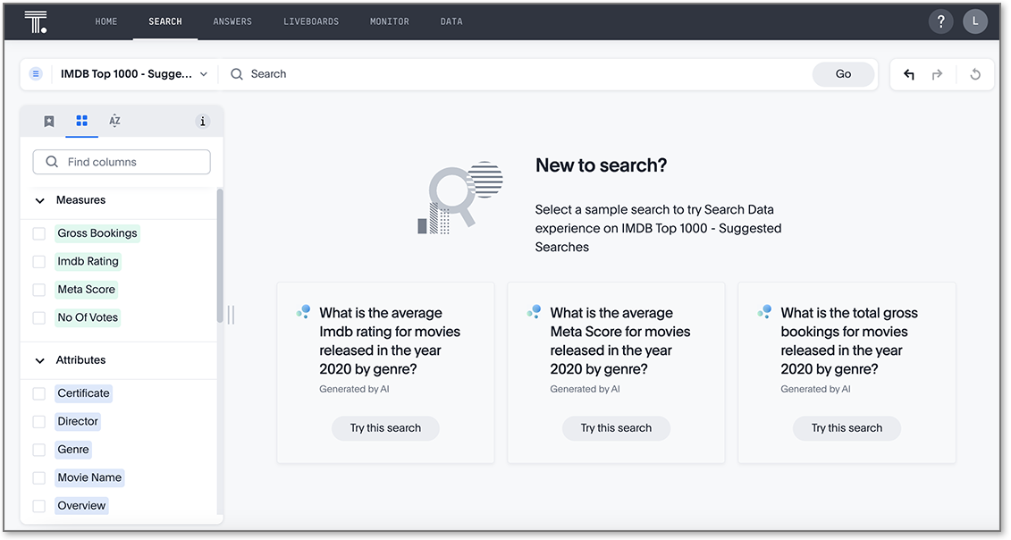Screen dimensions: 1011x540
Task: Select the Gross Bookings checkbox
Action: tap(39, 232)
